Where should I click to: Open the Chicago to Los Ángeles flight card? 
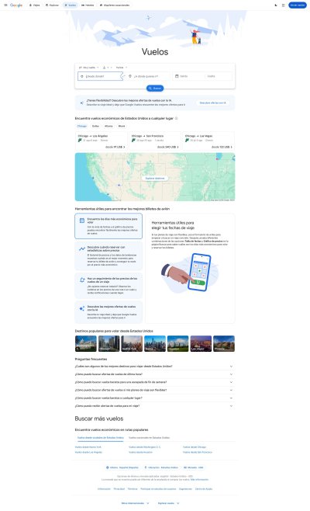click(102, 141)
